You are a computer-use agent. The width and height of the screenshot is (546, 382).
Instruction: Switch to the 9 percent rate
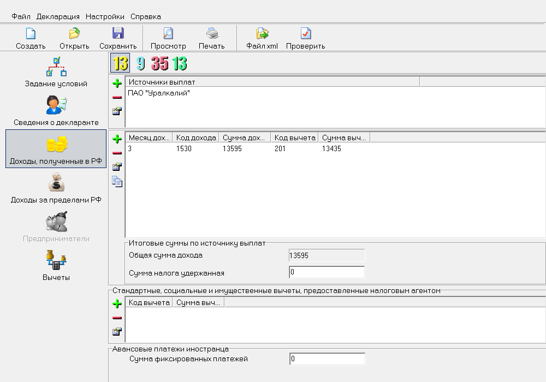(140, 63)
